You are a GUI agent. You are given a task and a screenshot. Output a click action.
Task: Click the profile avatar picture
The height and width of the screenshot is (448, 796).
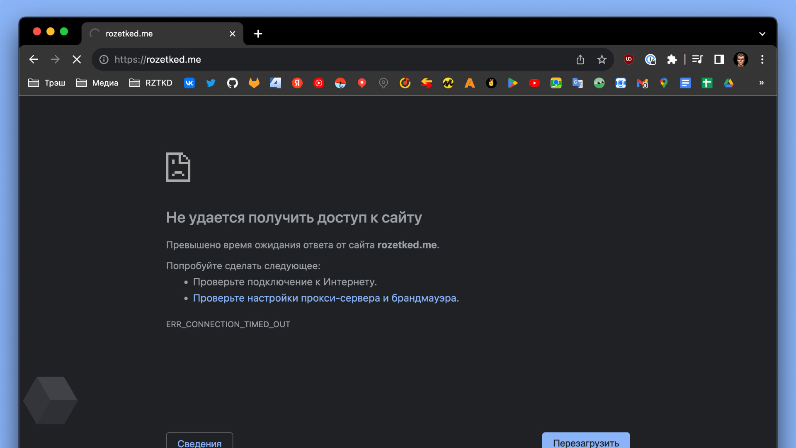pos(741,59)
